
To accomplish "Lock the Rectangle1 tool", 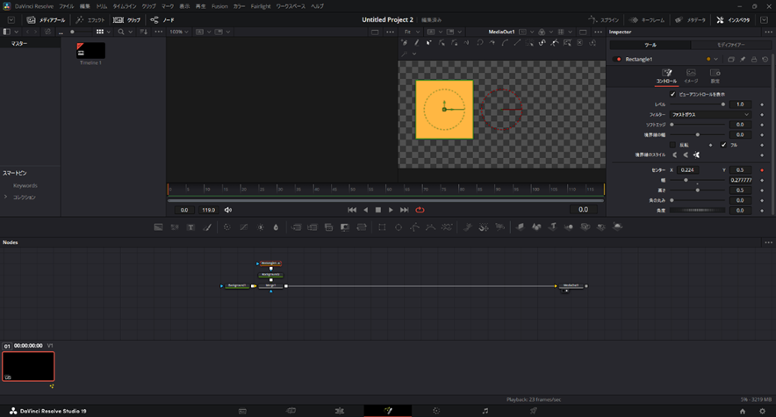I will (x=753, y=60).
